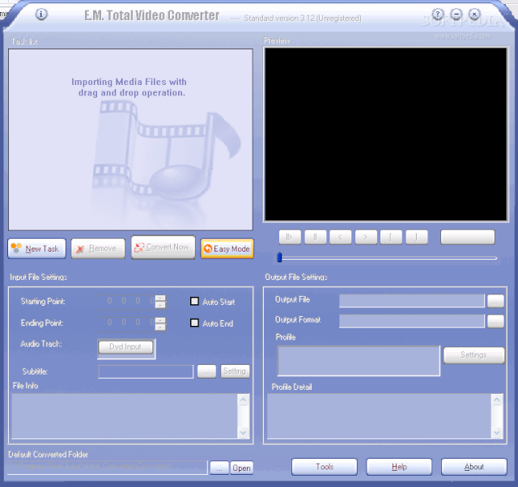Viewport: 518px width, 487px height.
Task: Open profile Settings button
Action: pyautogui.click(x=474, y=355)
